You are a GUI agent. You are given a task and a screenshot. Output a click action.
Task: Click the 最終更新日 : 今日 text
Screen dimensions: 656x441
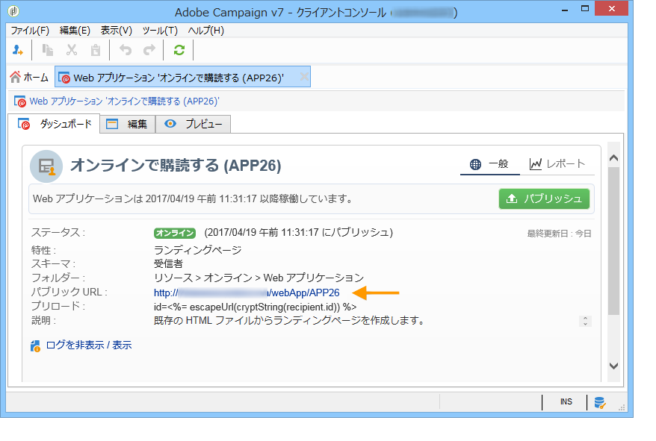click(560, 234)
